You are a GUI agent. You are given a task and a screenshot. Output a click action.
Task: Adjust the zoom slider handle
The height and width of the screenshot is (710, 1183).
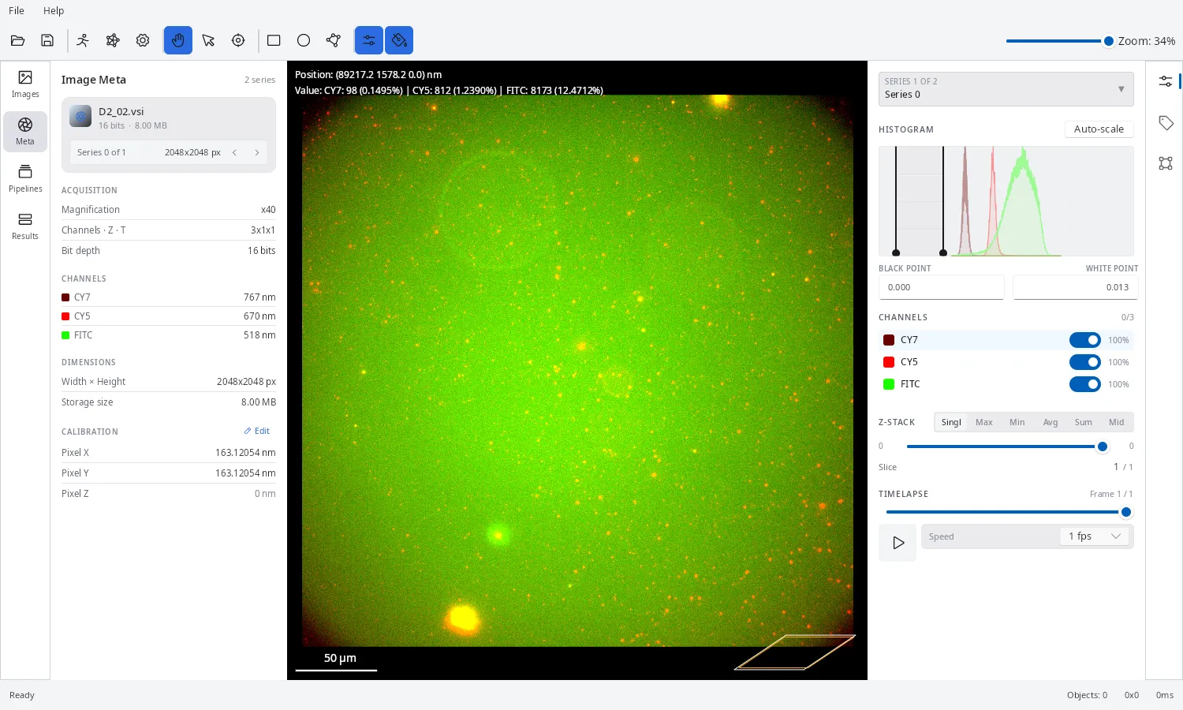1108,41
